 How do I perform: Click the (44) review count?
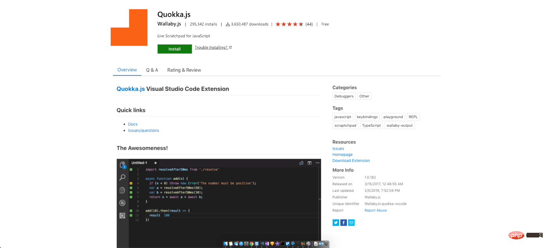click(x=309, y=24)
